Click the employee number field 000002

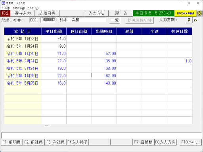(48, 20)
